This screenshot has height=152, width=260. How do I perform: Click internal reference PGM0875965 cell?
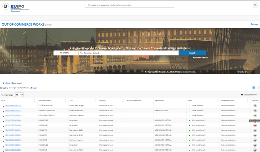43,120
